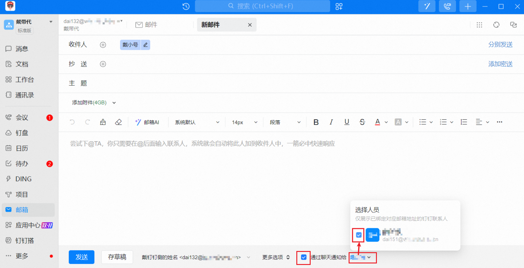Toggle underline text formatting
The image size is (524, 268).
(347, 122)
